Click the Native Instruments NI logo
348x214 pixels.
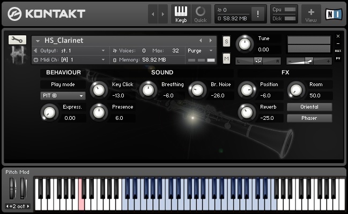334,14
